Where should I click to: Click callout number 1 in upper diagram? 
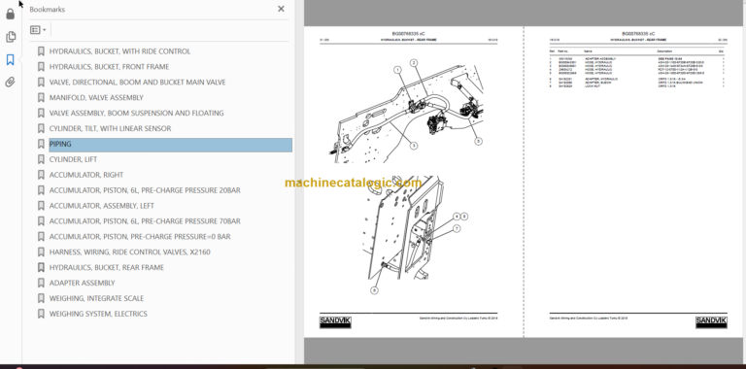(397, 70)
